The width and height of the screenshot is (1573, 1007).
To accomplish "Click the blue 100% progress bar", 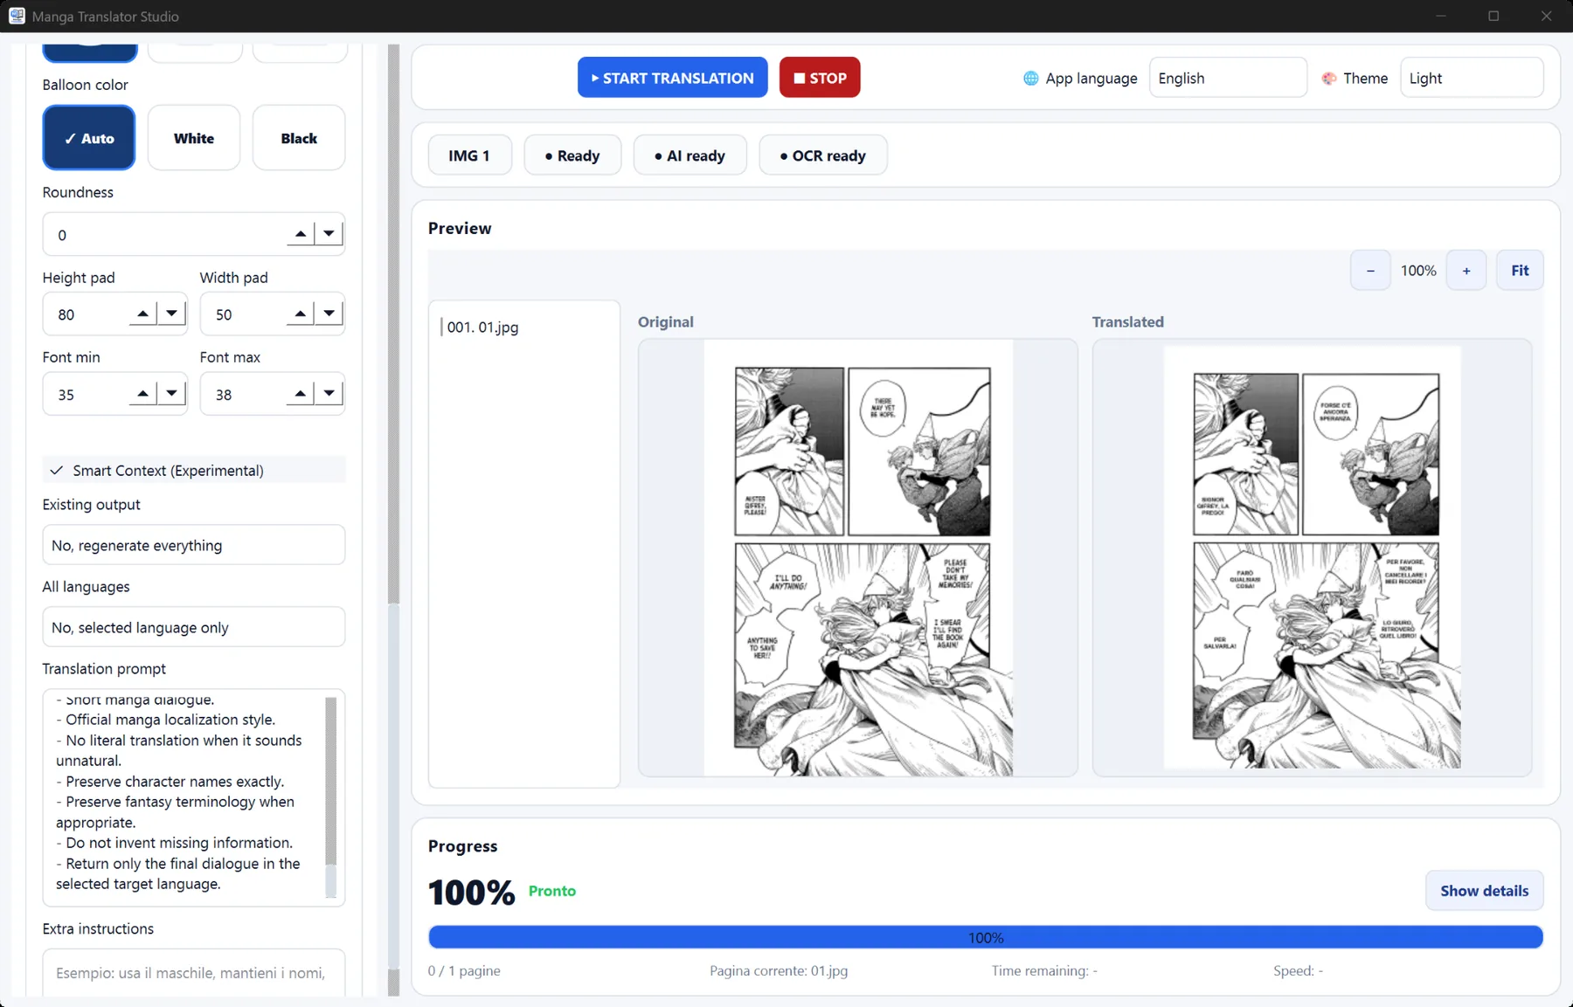I will coord(986,937).
